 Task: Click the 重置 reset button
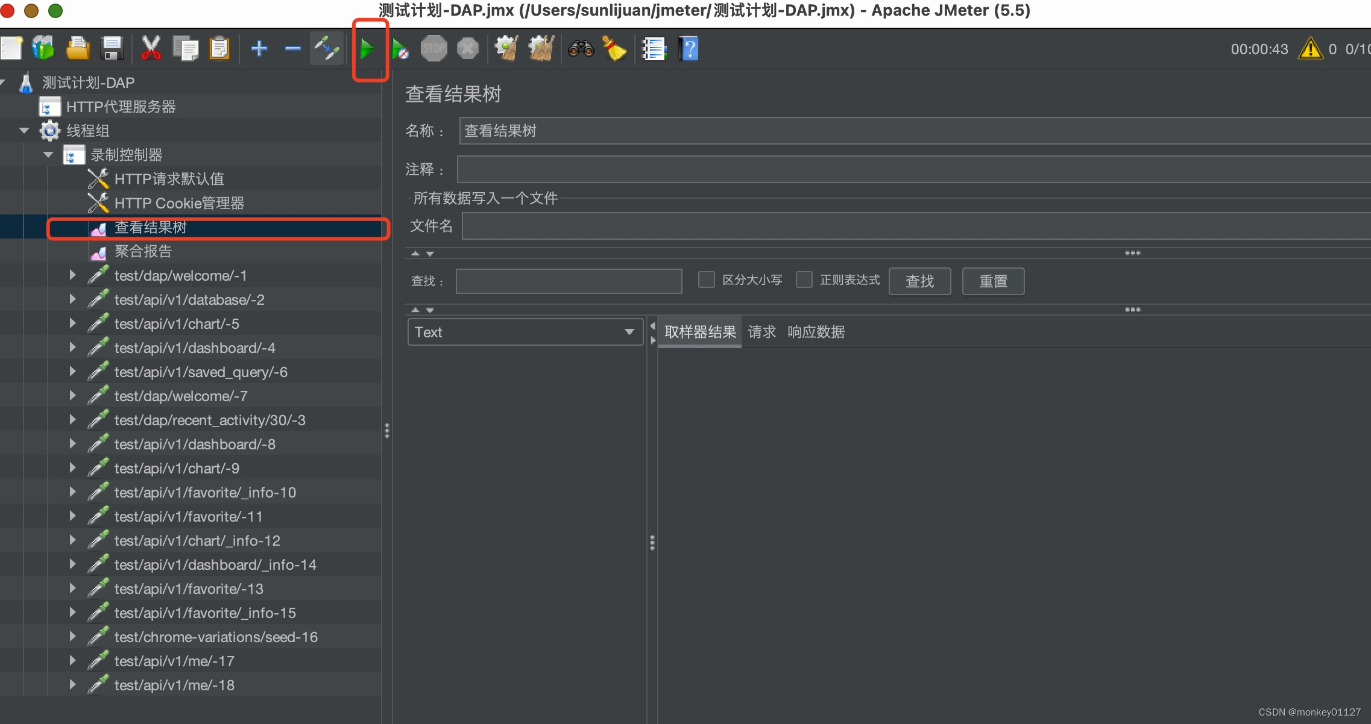tap(991, 280)
